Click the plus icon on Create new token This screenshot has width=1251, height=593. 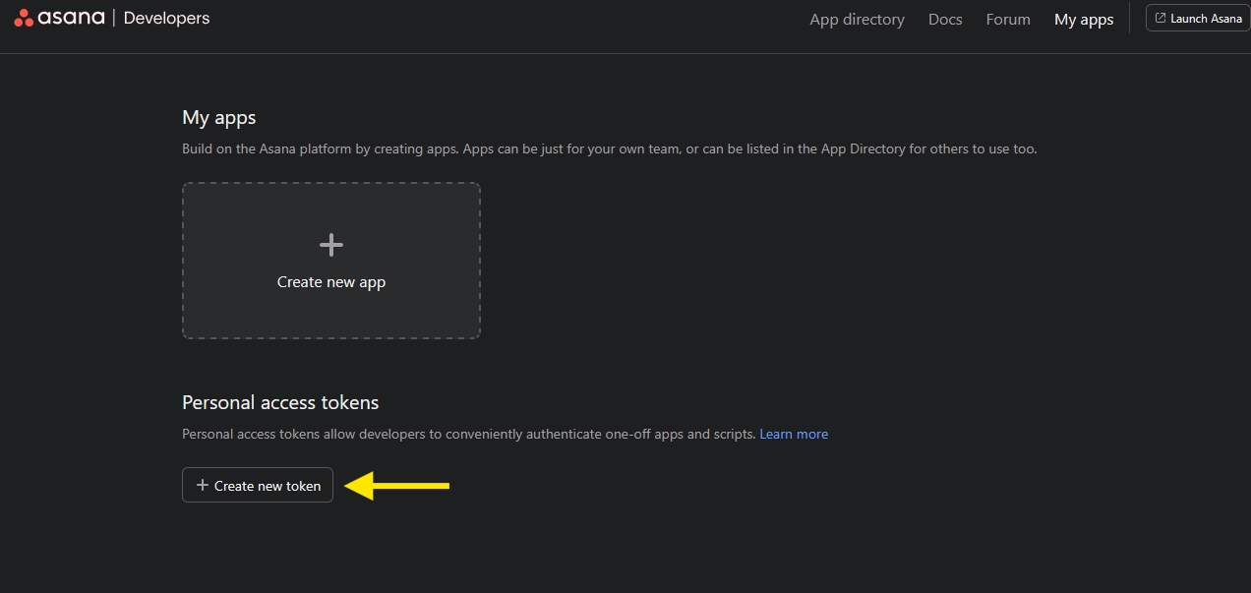[x=203, y=485]
